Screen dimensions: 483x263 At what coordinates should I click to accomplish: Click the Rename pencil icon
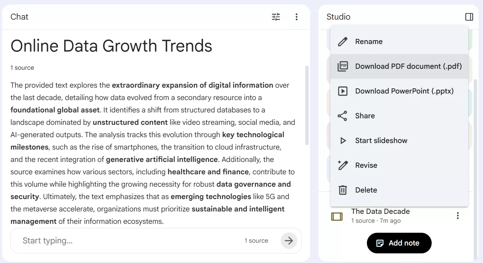(342, 42)
